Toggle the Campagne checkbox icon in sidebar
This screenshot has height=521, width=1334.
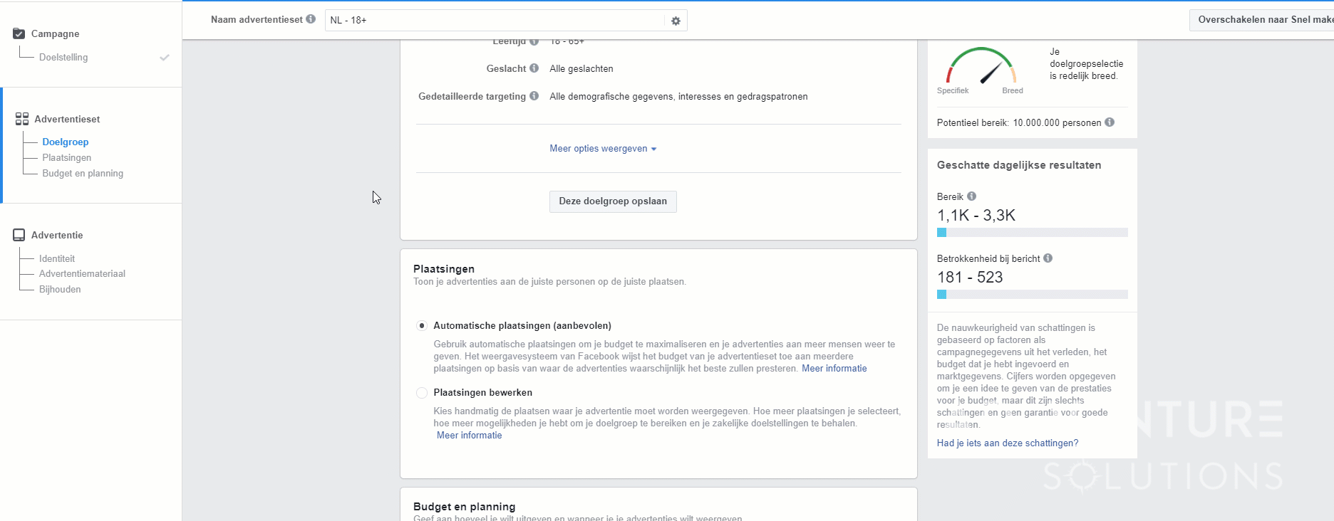19,33
